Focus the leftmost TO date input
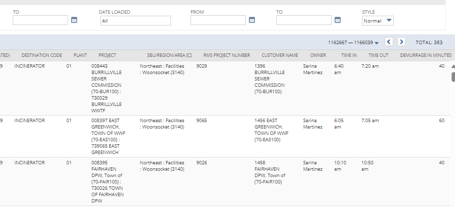Viewport: 455px width, 207px height. click(x=40, y=20)
